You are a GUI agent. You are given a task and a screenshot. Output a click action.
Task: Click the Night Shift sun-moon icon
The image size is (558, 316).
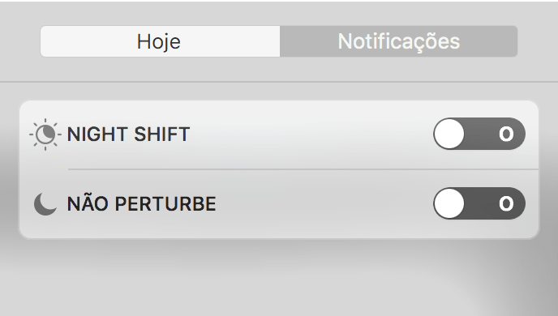pyautogui.click(x=45, y=135)
